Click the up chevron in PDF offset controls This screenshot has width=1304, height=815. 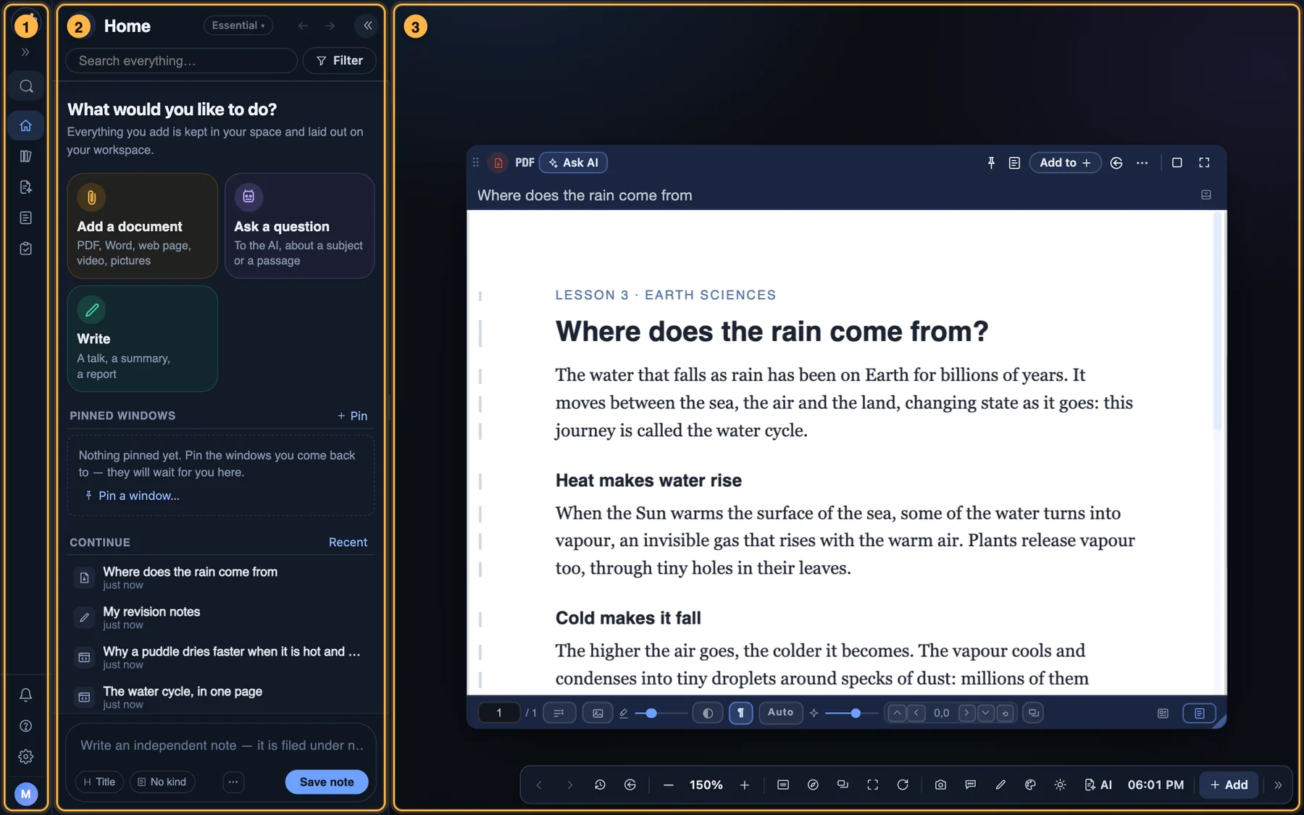[897, 713]
